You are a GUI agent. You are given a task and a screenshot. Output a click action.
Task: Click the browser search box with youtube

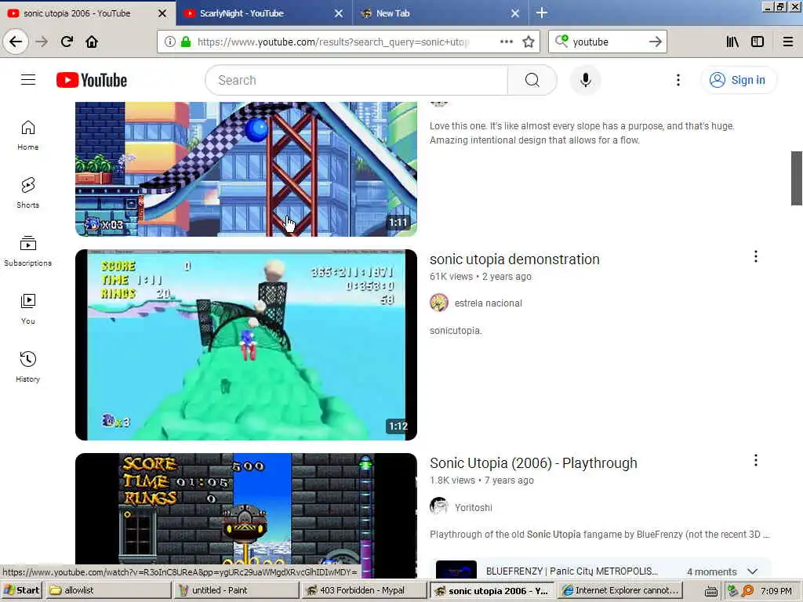[607, 42]
